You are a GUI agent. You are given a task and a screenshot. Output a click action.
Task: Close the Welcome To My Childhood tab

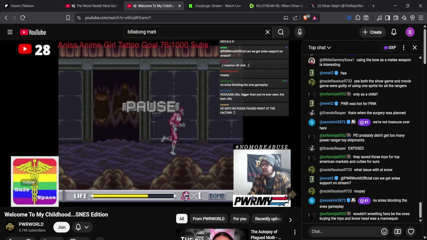tap(179, 6)
